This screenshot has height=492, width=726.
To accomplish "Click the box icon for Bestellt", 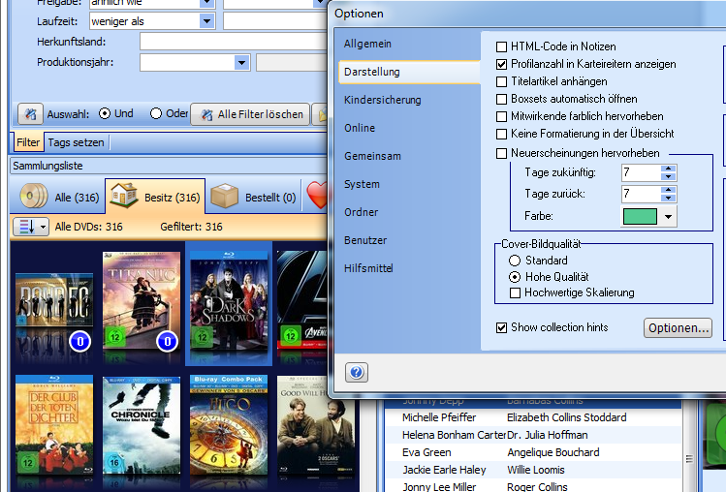I will tap(225, 197).
